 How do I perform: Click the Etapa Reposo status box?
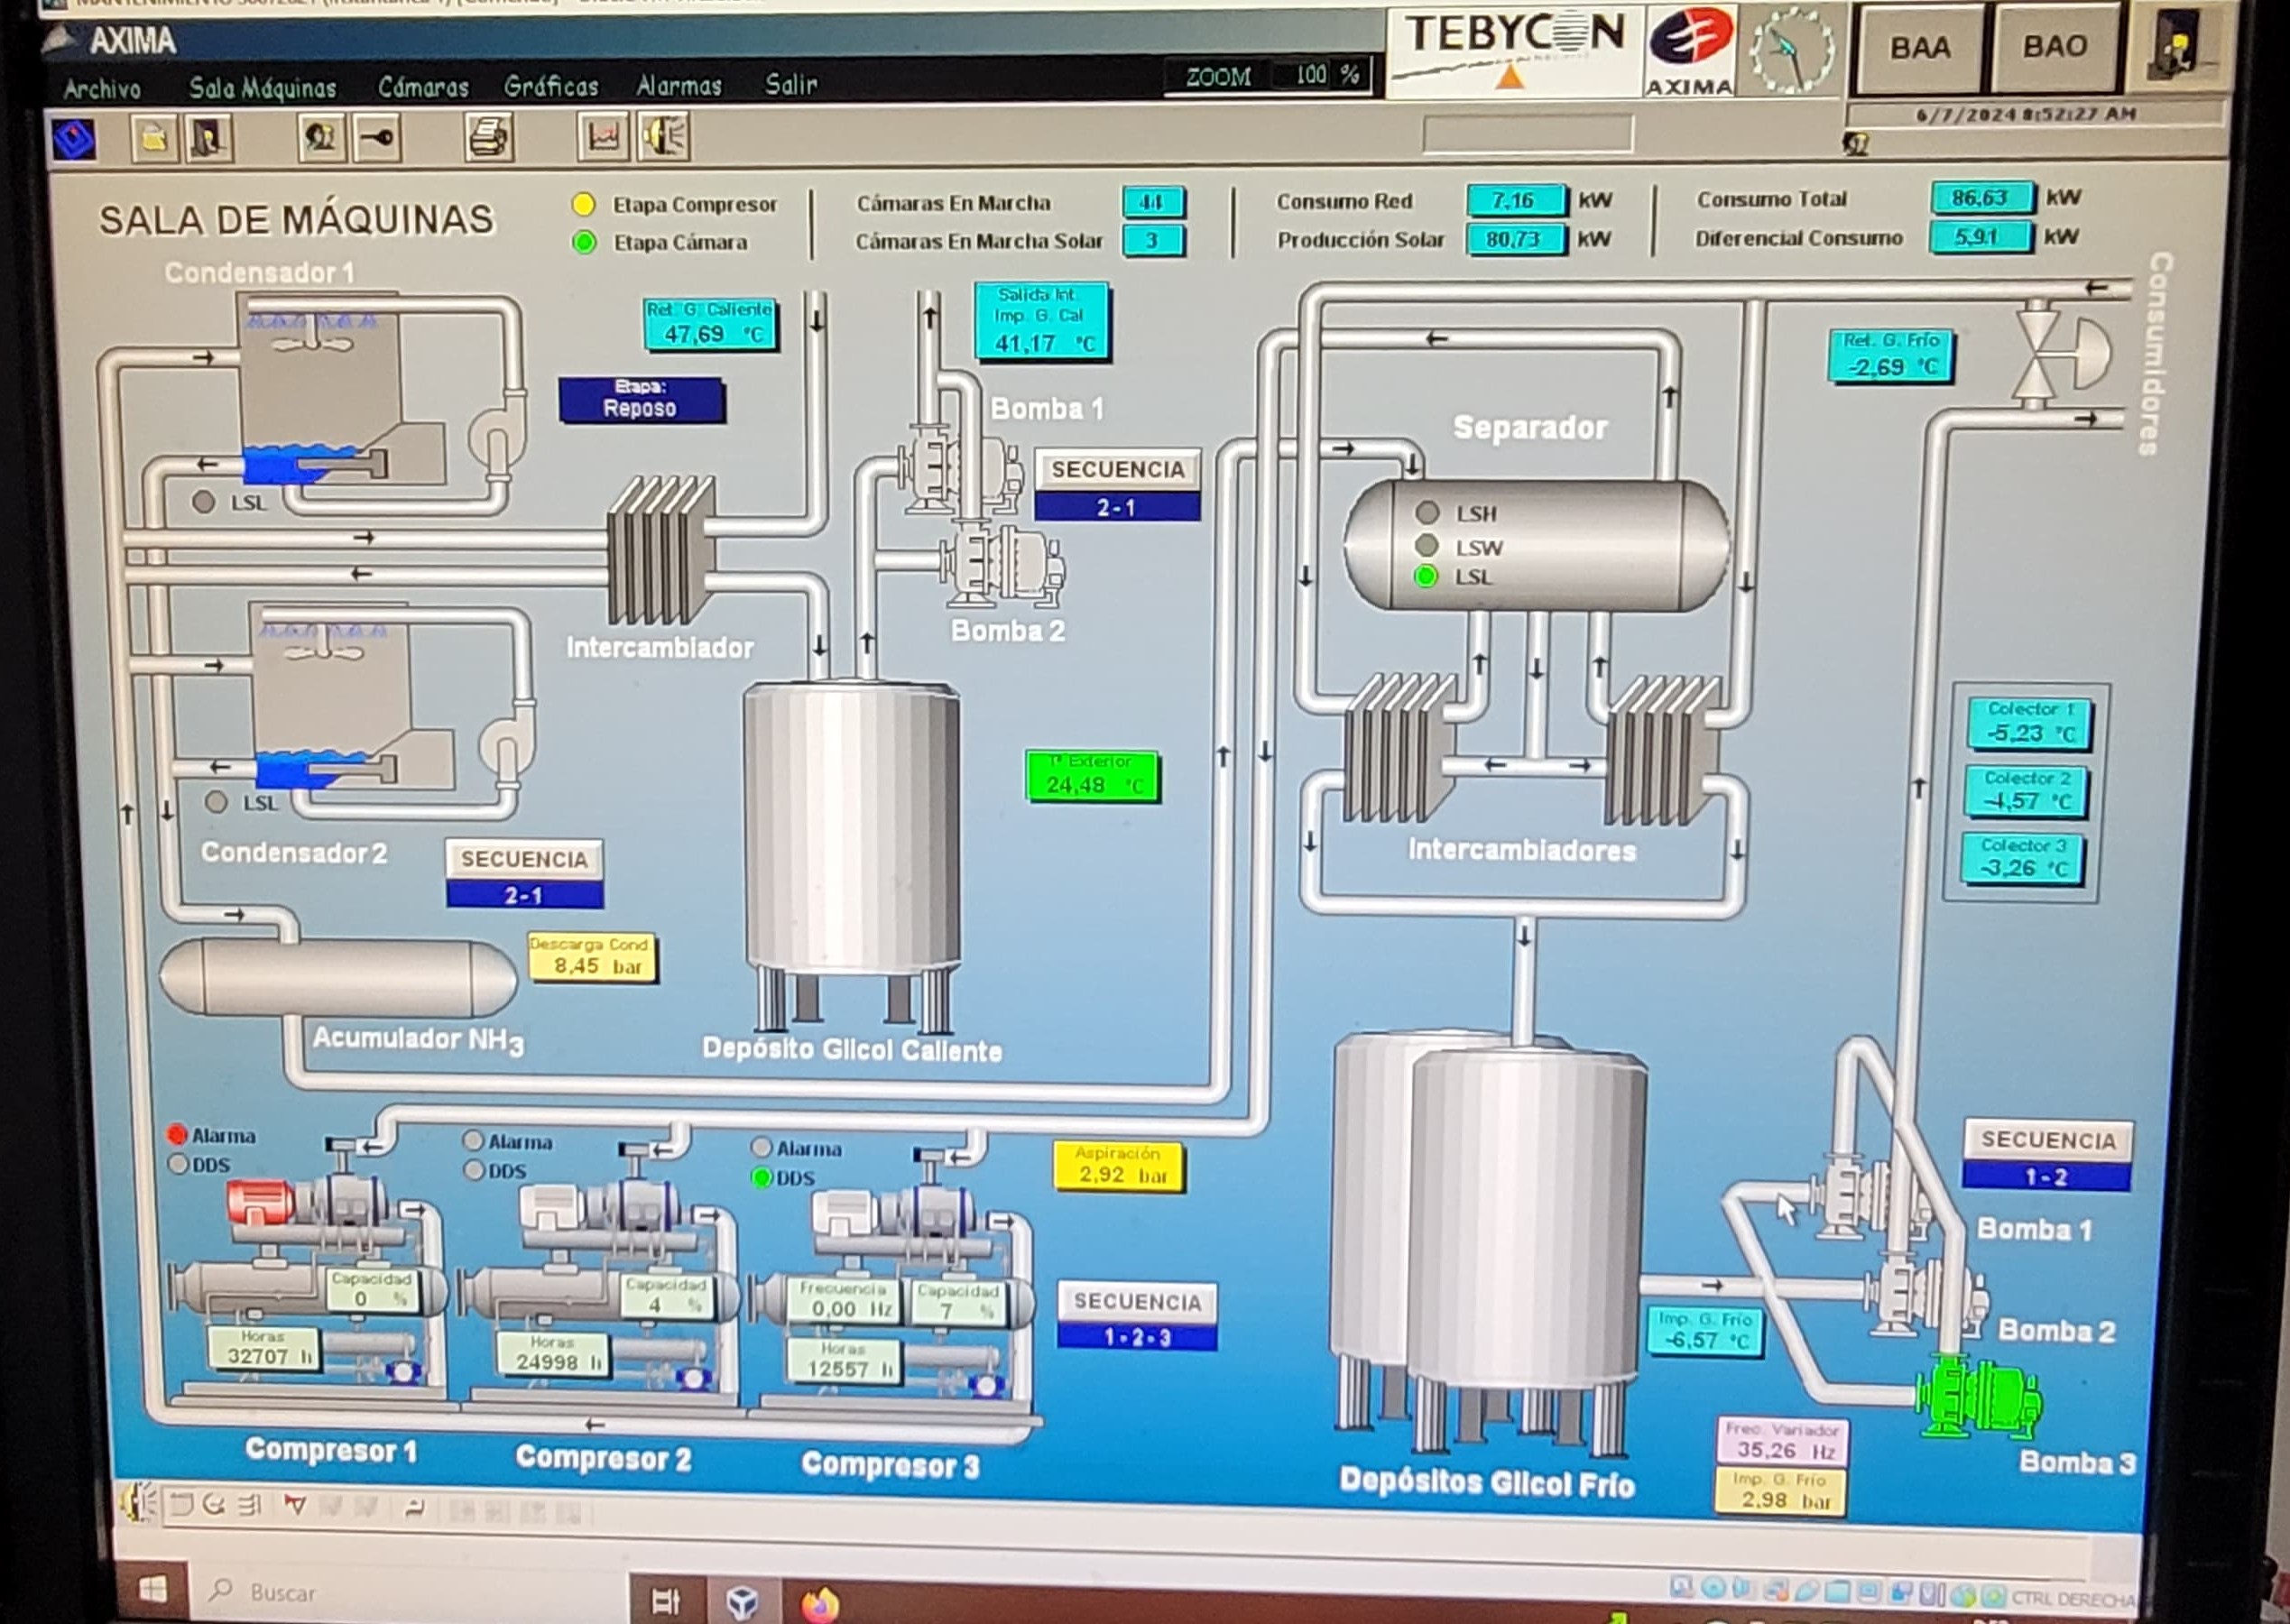(x=641, y=399)
